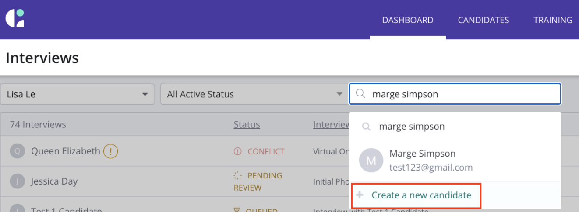Click the app logo in the header
The height and width of the screenshot is (212, 579).
click(x=15, y=18)
